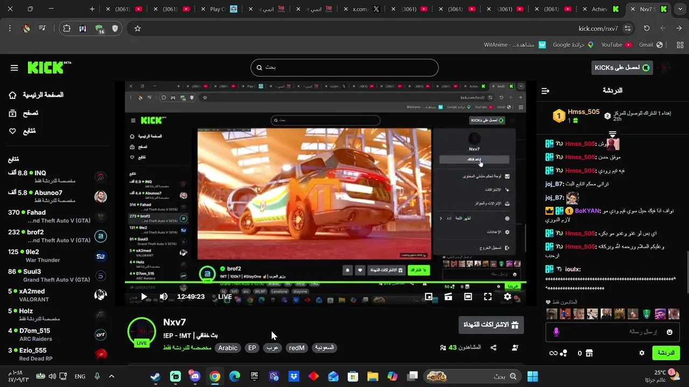689x387 pixels.
Task: Click the get KICKs button
Action: 622,67
